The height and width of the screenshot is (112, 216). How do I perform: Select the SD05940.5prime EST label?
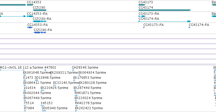coord(55,108)
